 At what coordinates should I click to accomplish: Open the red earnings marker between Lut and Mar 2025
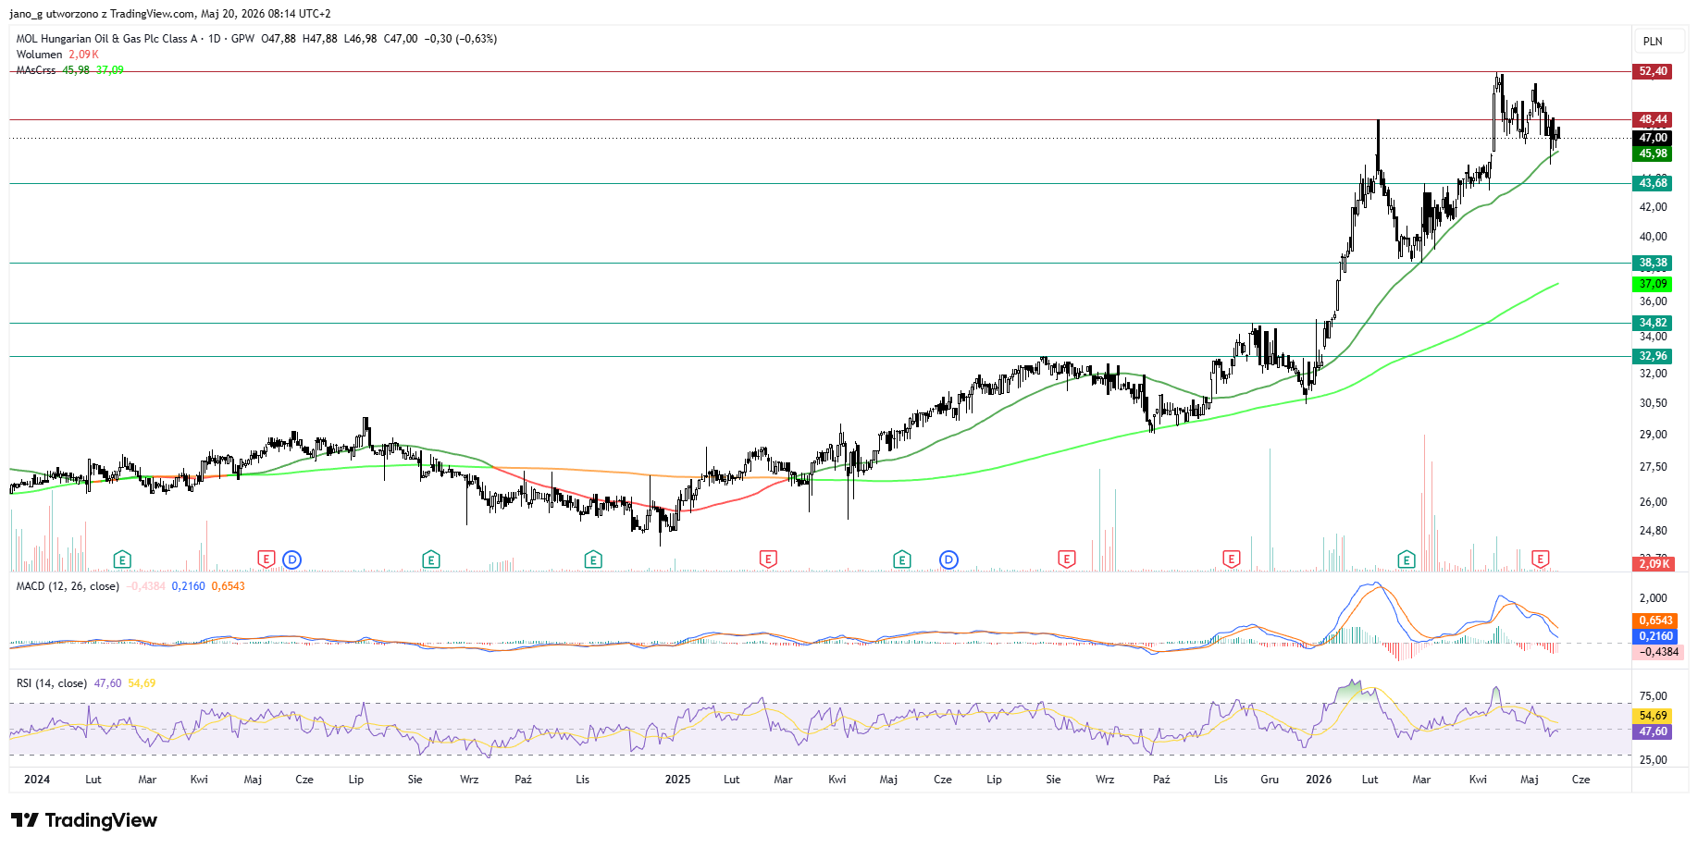point(768,559)
